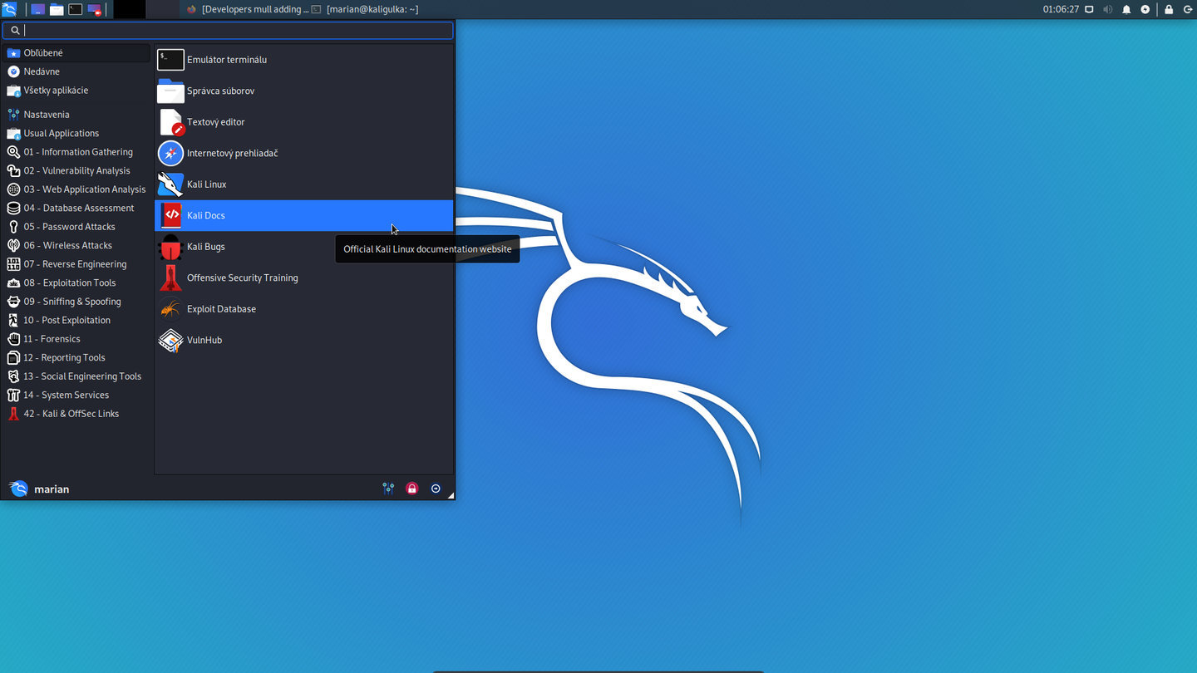This screenshot has height=673, width=1197.
Task: Switch to Firefox 'Developers mull adding' window
Action: (247, 9)
